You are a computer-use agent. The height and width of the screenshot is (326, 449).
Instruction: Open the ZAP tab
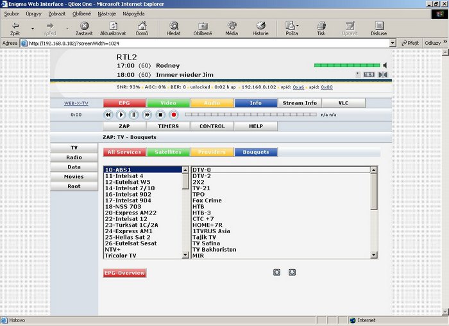coord(124,126)
